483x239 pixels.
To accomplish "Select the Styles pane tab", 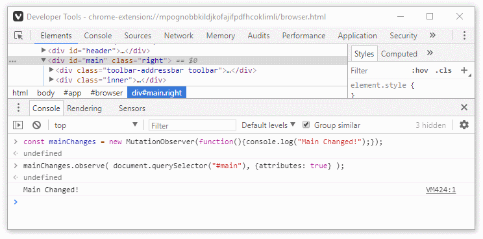I will coord(364,54).
